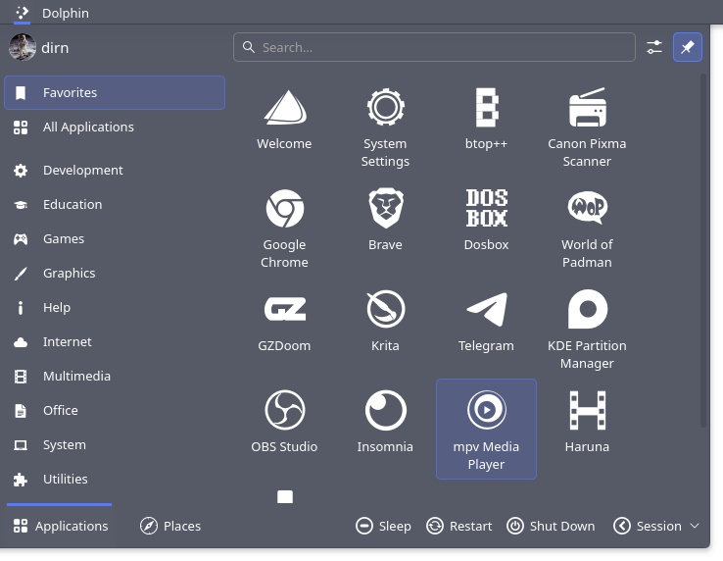Open OBS Studio application
This screenshot has height=561, width=723.
[284, 420]
